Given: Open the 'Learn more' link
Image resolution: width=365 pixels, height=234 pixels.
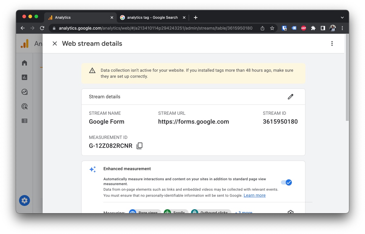Looking at the screenshot, I should (x=254, y=195).
